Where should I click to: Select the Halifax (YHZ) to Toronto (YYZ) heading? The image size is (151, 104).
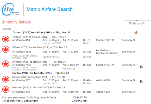tap(41, 73)
